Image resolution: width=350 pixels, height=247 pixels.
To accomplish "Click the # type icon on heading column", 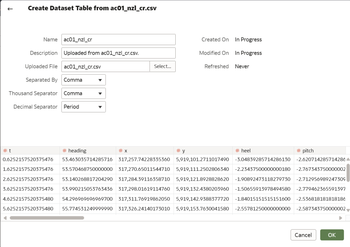I will (x=65, y=151).
